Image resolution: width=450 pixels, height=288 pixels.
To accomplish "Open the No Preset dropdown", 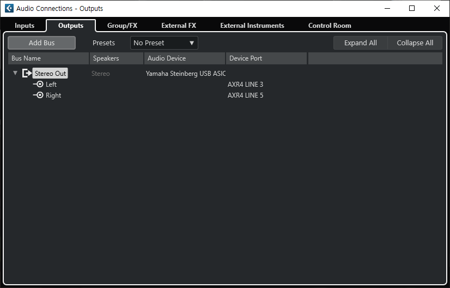I will 164,43.
